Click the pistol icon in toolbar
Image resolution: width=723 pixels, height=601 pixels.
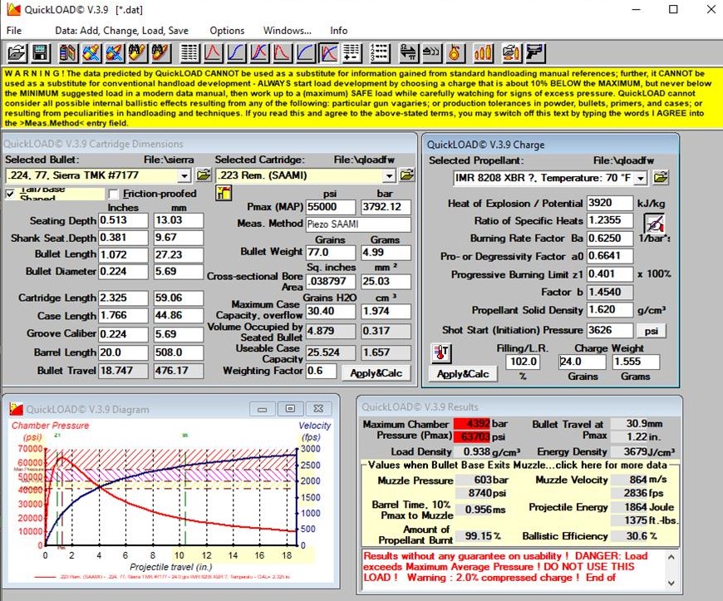point(535,53)
